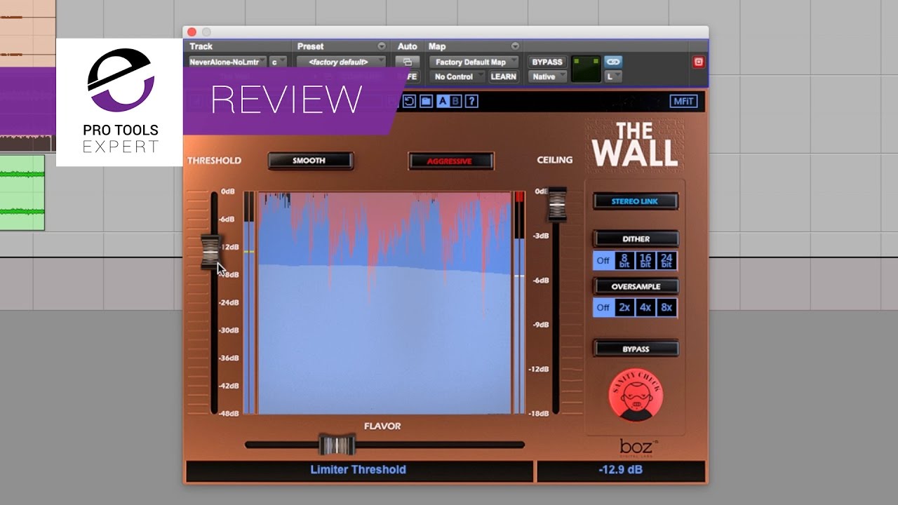Set dither to Off

click(603, 261)
